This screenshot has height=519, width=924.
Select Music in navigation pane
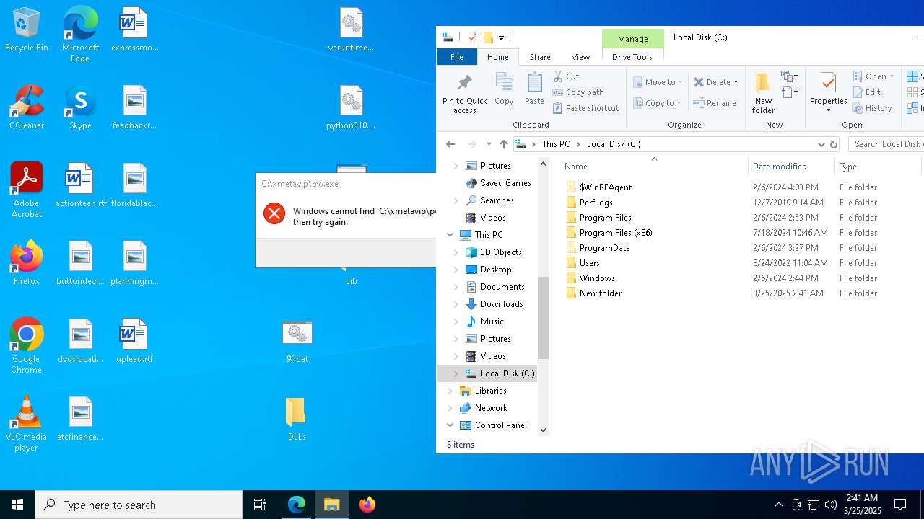(484, 321)
